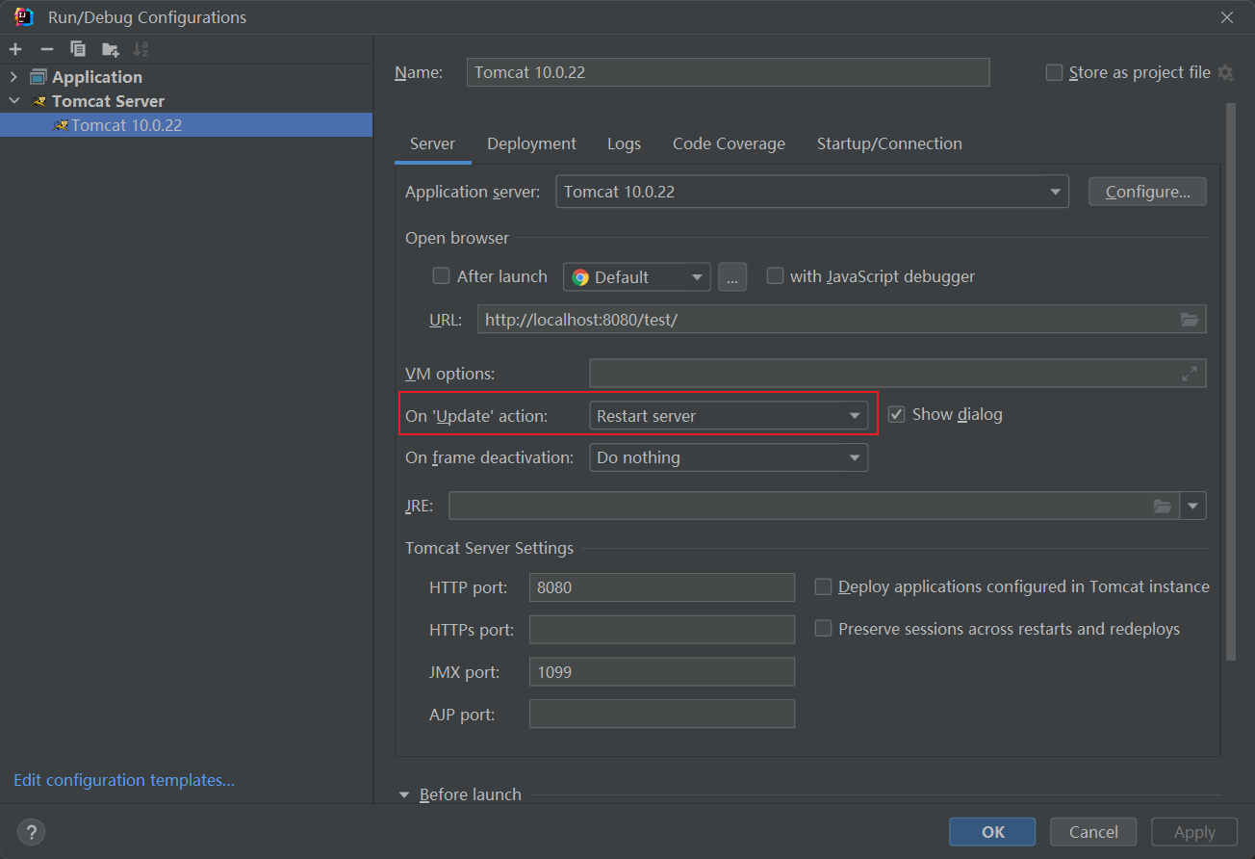Collapse the Before launch section

point(404,794)
